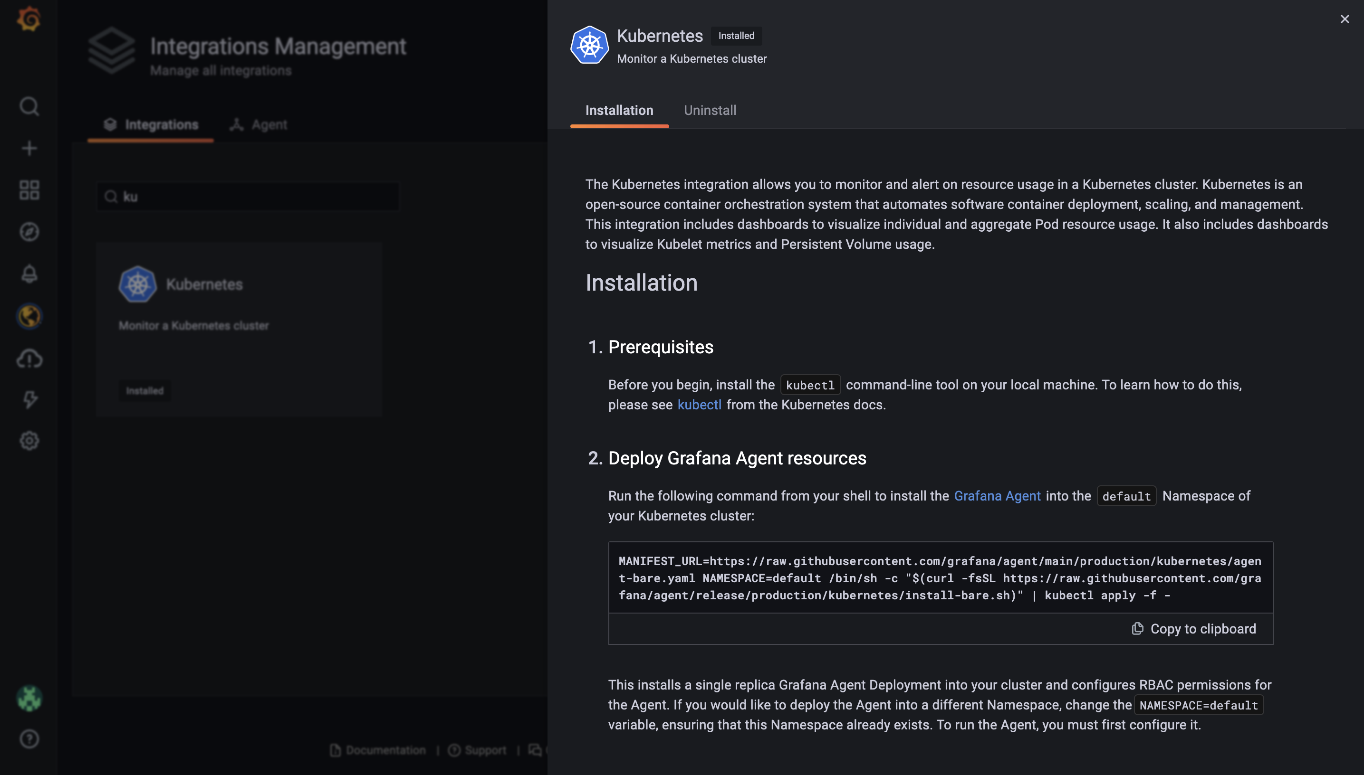Follow the Grafana Agent link
Screen dimensions: 1364x775
click(x=997, y=496)
